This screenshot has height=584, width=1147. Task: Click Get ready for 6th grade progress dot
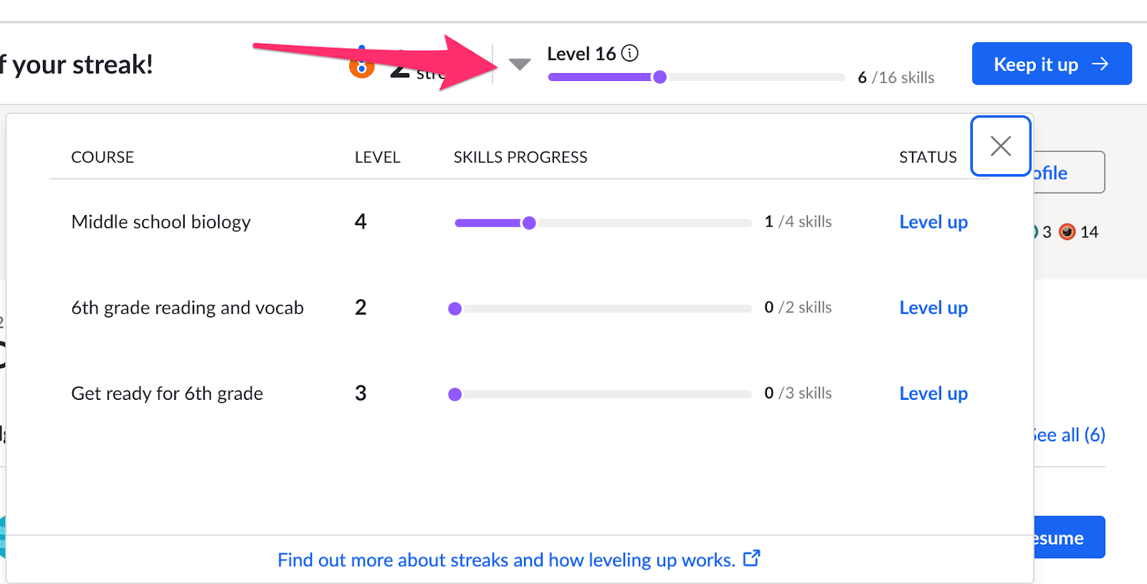(454, 394)
